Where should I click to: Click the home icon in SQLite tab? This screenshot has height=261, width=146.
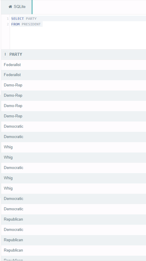[10, 7]
